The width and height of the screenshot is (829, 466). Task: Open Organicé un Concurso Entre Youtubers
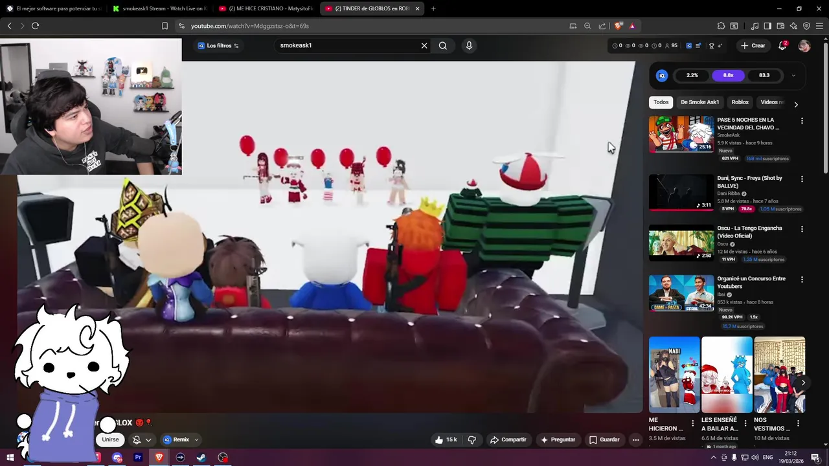click(x=751, y=283)
